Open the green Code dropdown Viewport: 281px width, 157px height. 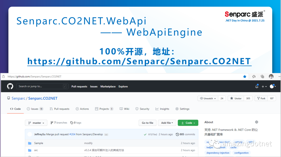(x=188, y=123)
